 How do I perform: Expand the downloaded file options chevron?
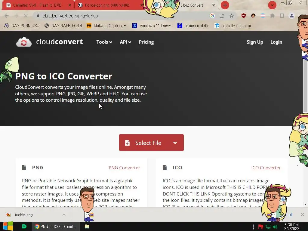(x=64, y=215)
